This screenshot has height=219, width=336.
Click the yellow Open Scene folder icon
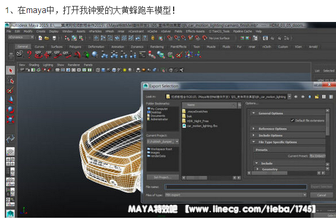[x=47, y=38]
